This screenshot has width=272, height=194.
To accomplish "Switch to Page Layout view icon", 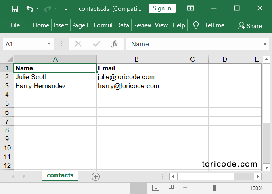I will point(155,188).
